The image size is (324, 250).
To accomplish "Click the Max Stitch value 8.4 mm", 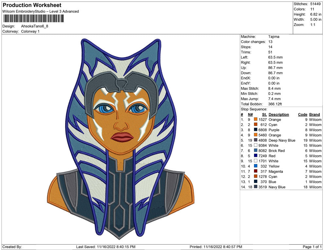I will click(274, 89).
